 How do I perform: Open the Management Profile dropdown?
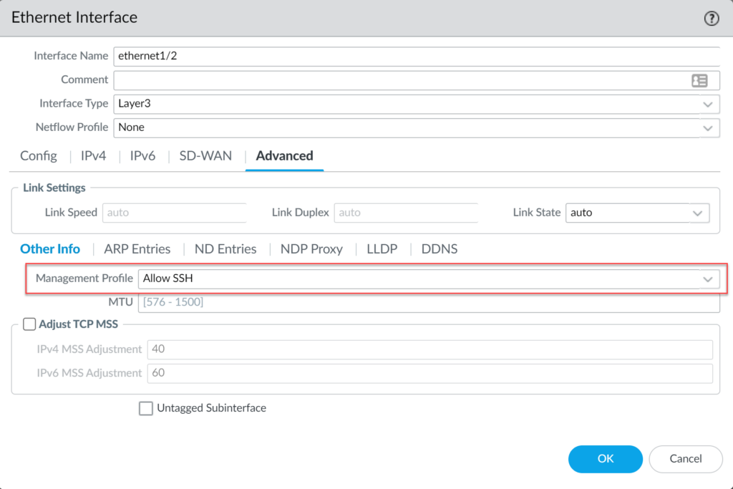click(429, 279)
